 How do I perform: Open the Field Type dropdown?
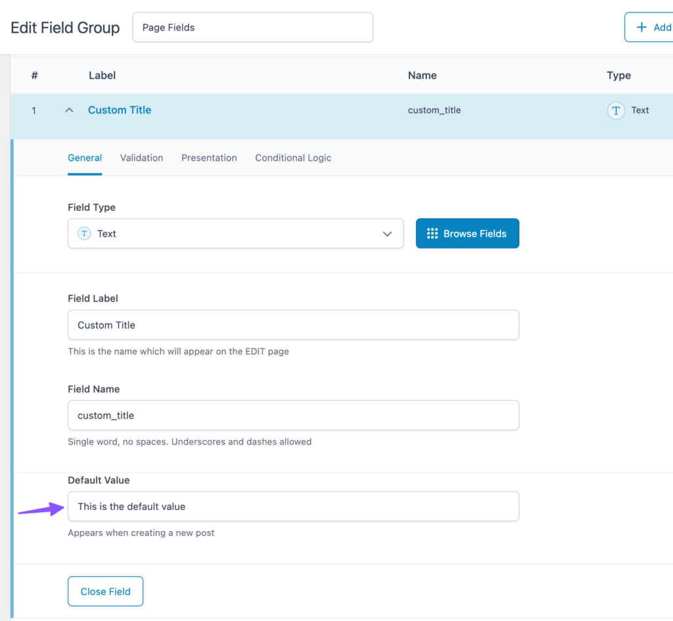tap(235, 233)
